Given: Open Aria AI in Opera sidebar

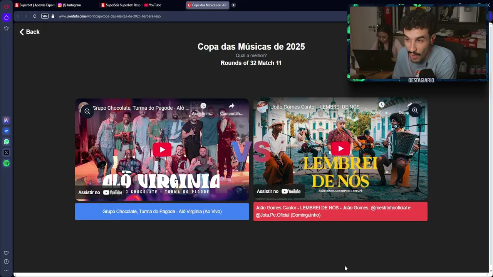Looking at the screenshot, I should tap(6, 120).
